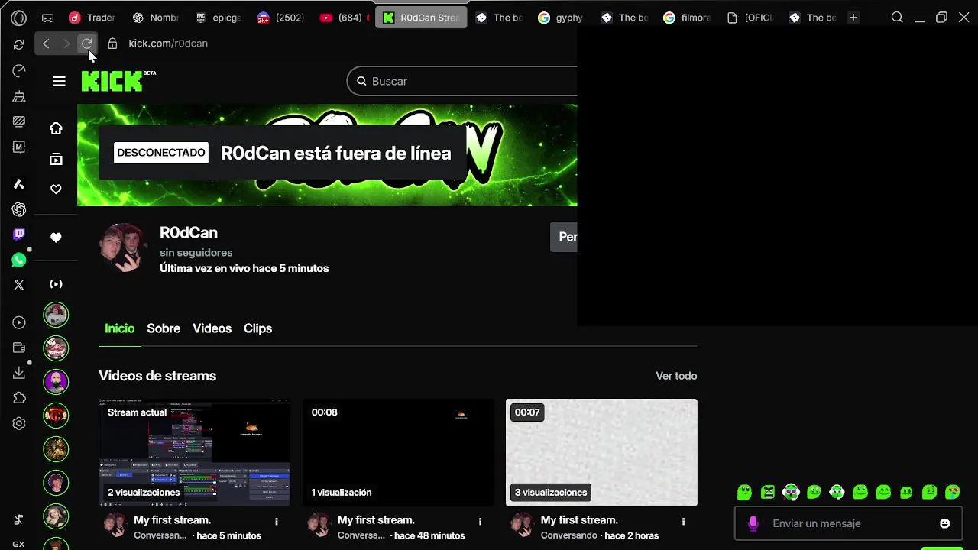This screenshot has height=550, width=978.
Task: Open options for video from 2 hours ago
Action: [683, 521]
